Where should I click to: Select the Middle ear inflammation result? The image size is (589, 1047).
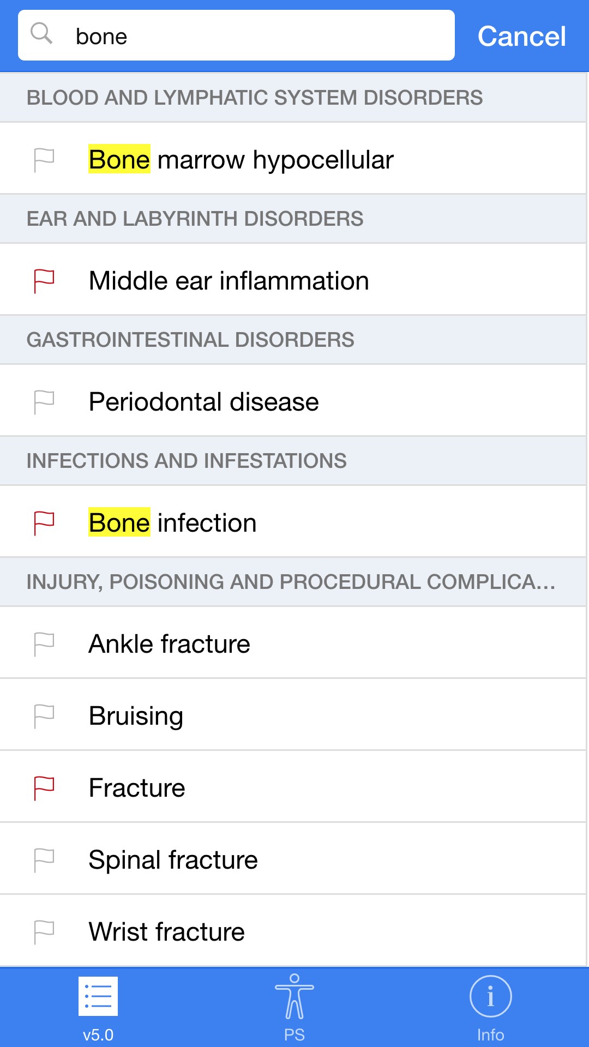(229, 281)
